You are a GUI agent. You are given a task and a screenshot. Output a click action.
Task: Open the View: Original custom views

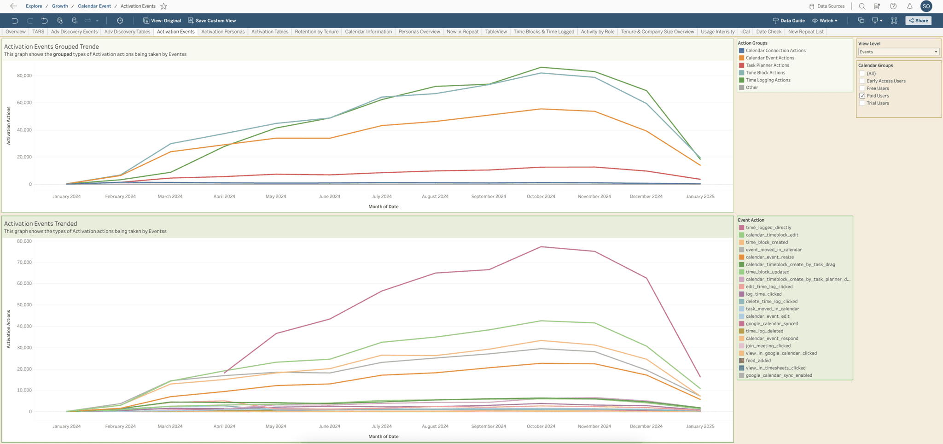[162, 20]
